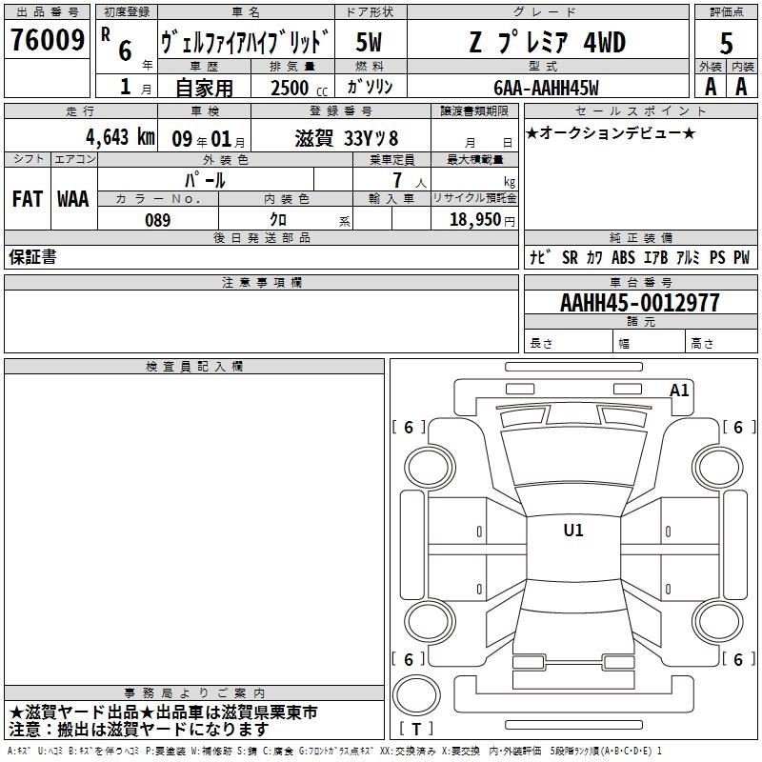This screenshot has width=762, height=762.
Task: Select the 譲渡書類期限 header label
Action: pos(474,110)
